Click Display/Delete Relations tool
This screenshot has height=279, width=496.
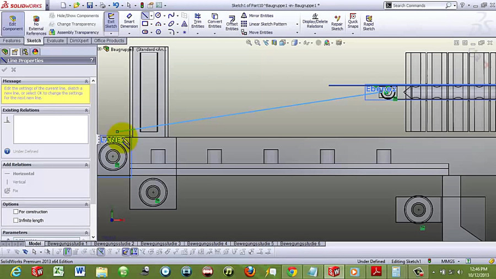tap(315, 21)
